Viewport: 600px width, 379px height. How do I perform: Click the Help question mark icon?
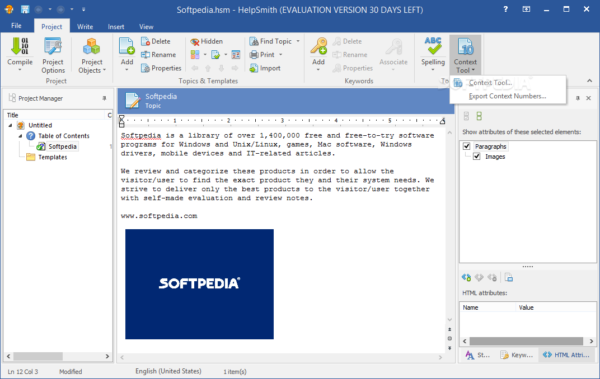[x=505, y=9]
